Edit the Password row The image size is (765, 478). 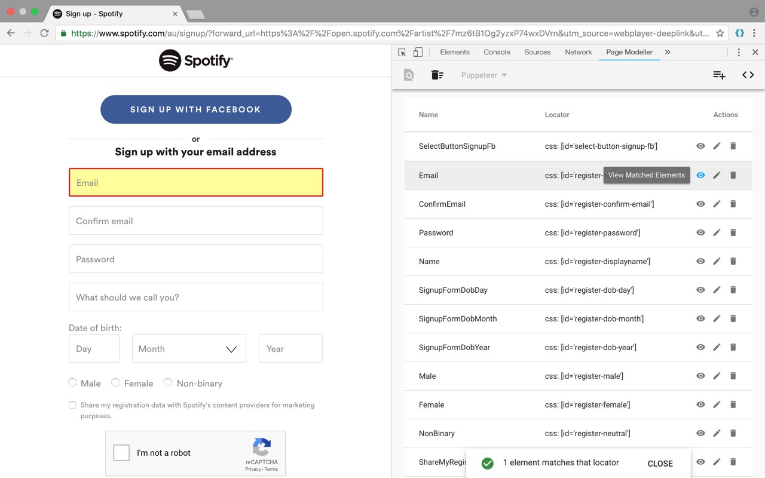point(717,232)
